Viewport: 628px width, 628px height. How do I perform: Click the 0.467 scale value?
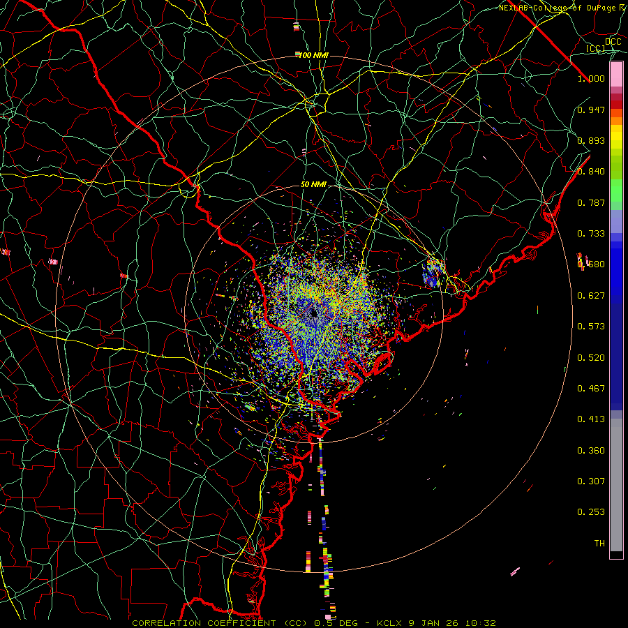coord(591,389)
